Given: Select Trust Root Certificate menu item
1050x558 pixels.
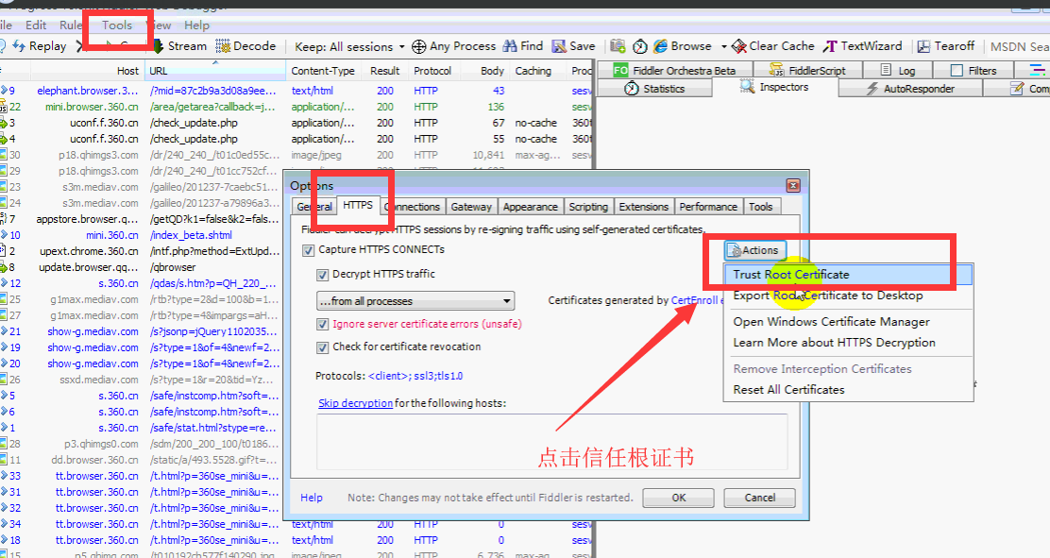Looking at the screenshot, I should (x=848, y=275).
